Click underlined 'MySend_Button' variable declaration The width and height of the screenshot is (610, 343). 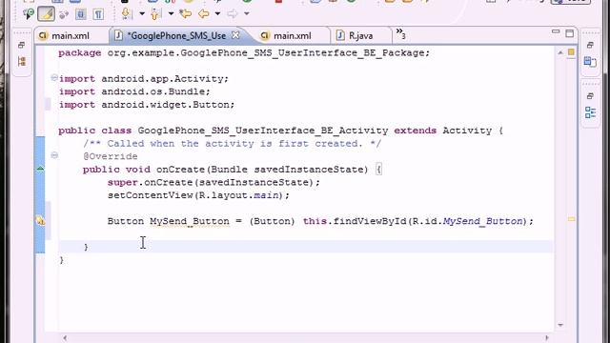(x=190, y=221)
